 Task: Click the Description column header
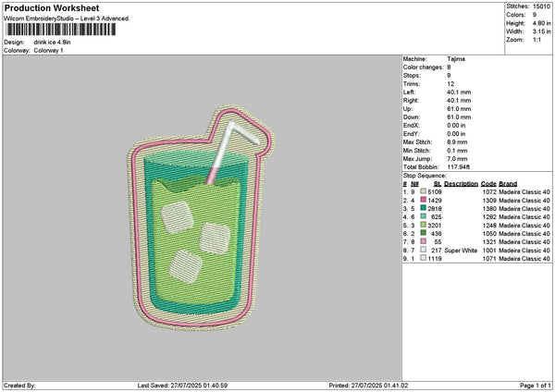tap(461, 183)
